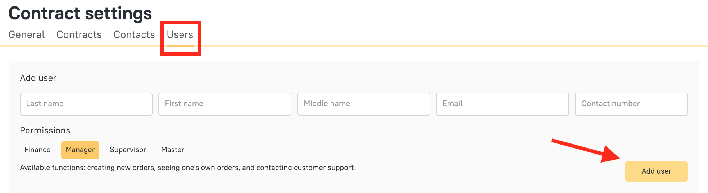Go to the Contacts tab

pos(134,35)
